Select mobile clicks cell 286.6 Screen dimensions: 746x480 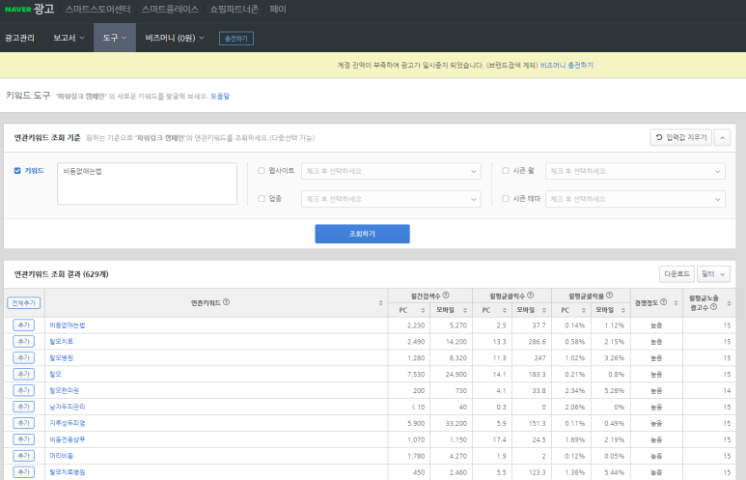tap(532, 342)
